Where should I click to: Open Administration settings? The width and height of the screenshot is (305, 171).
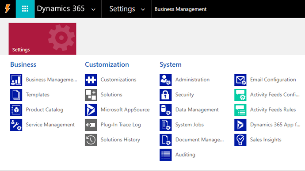tap(192, 80)
